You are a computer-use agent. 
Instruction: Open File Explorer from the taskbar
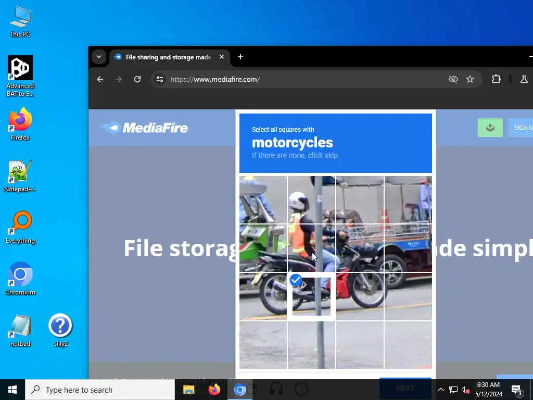188,390
